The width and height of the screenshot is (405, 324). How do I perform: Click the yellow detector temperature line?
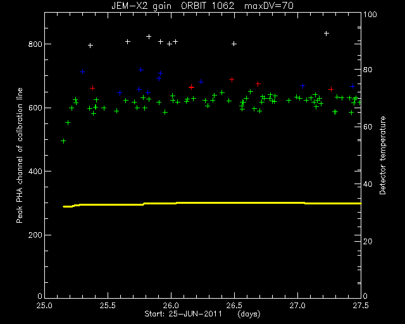(213, 204)
